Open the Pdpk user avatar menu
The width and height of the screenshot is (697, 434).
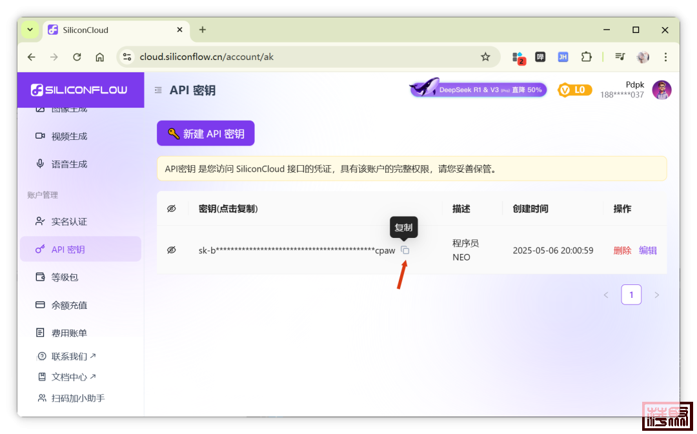662,90
